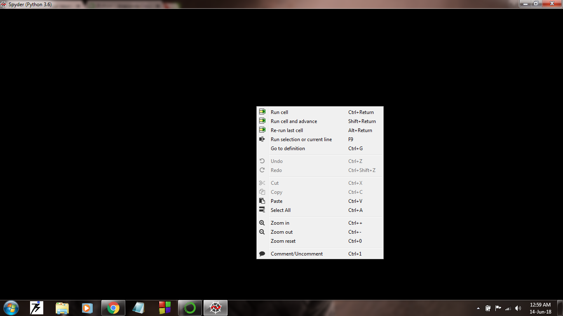Click the greyed-out Undo entry
Image resolution: width=563 pixels, height=316 pixels.
[320, 161]
